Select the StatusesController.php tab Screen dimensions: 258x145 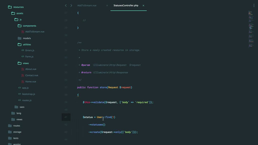pos(126,5)
